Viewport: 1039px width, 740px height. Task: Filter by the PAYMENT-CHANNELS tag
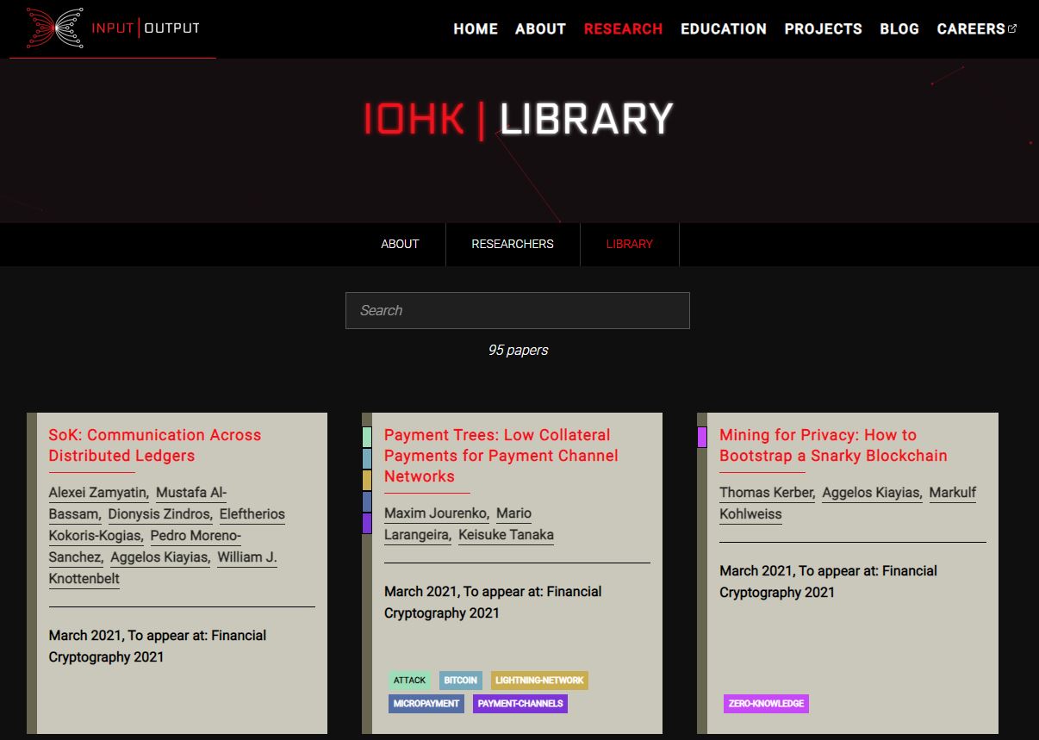coord(520,704)
